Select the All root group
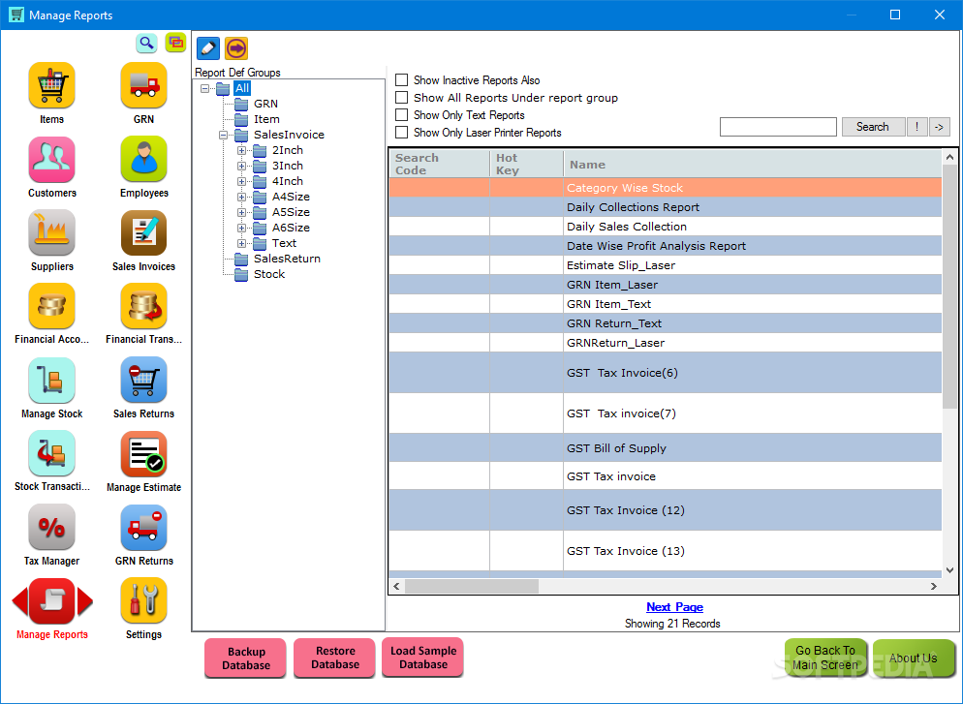The image size is (963, 704). [x=242, y=88]
